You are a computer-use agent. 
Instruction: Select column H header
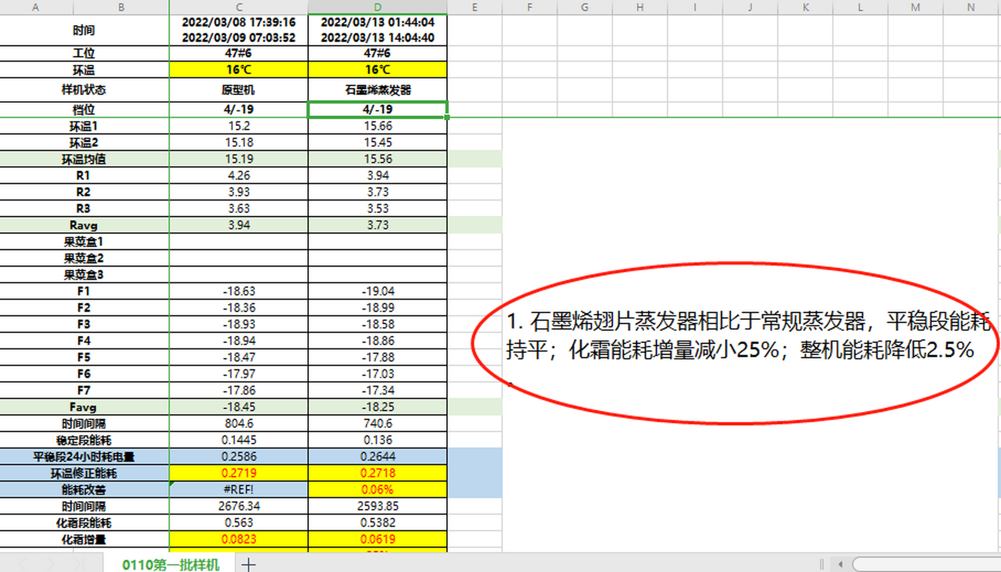click(640, 7)
